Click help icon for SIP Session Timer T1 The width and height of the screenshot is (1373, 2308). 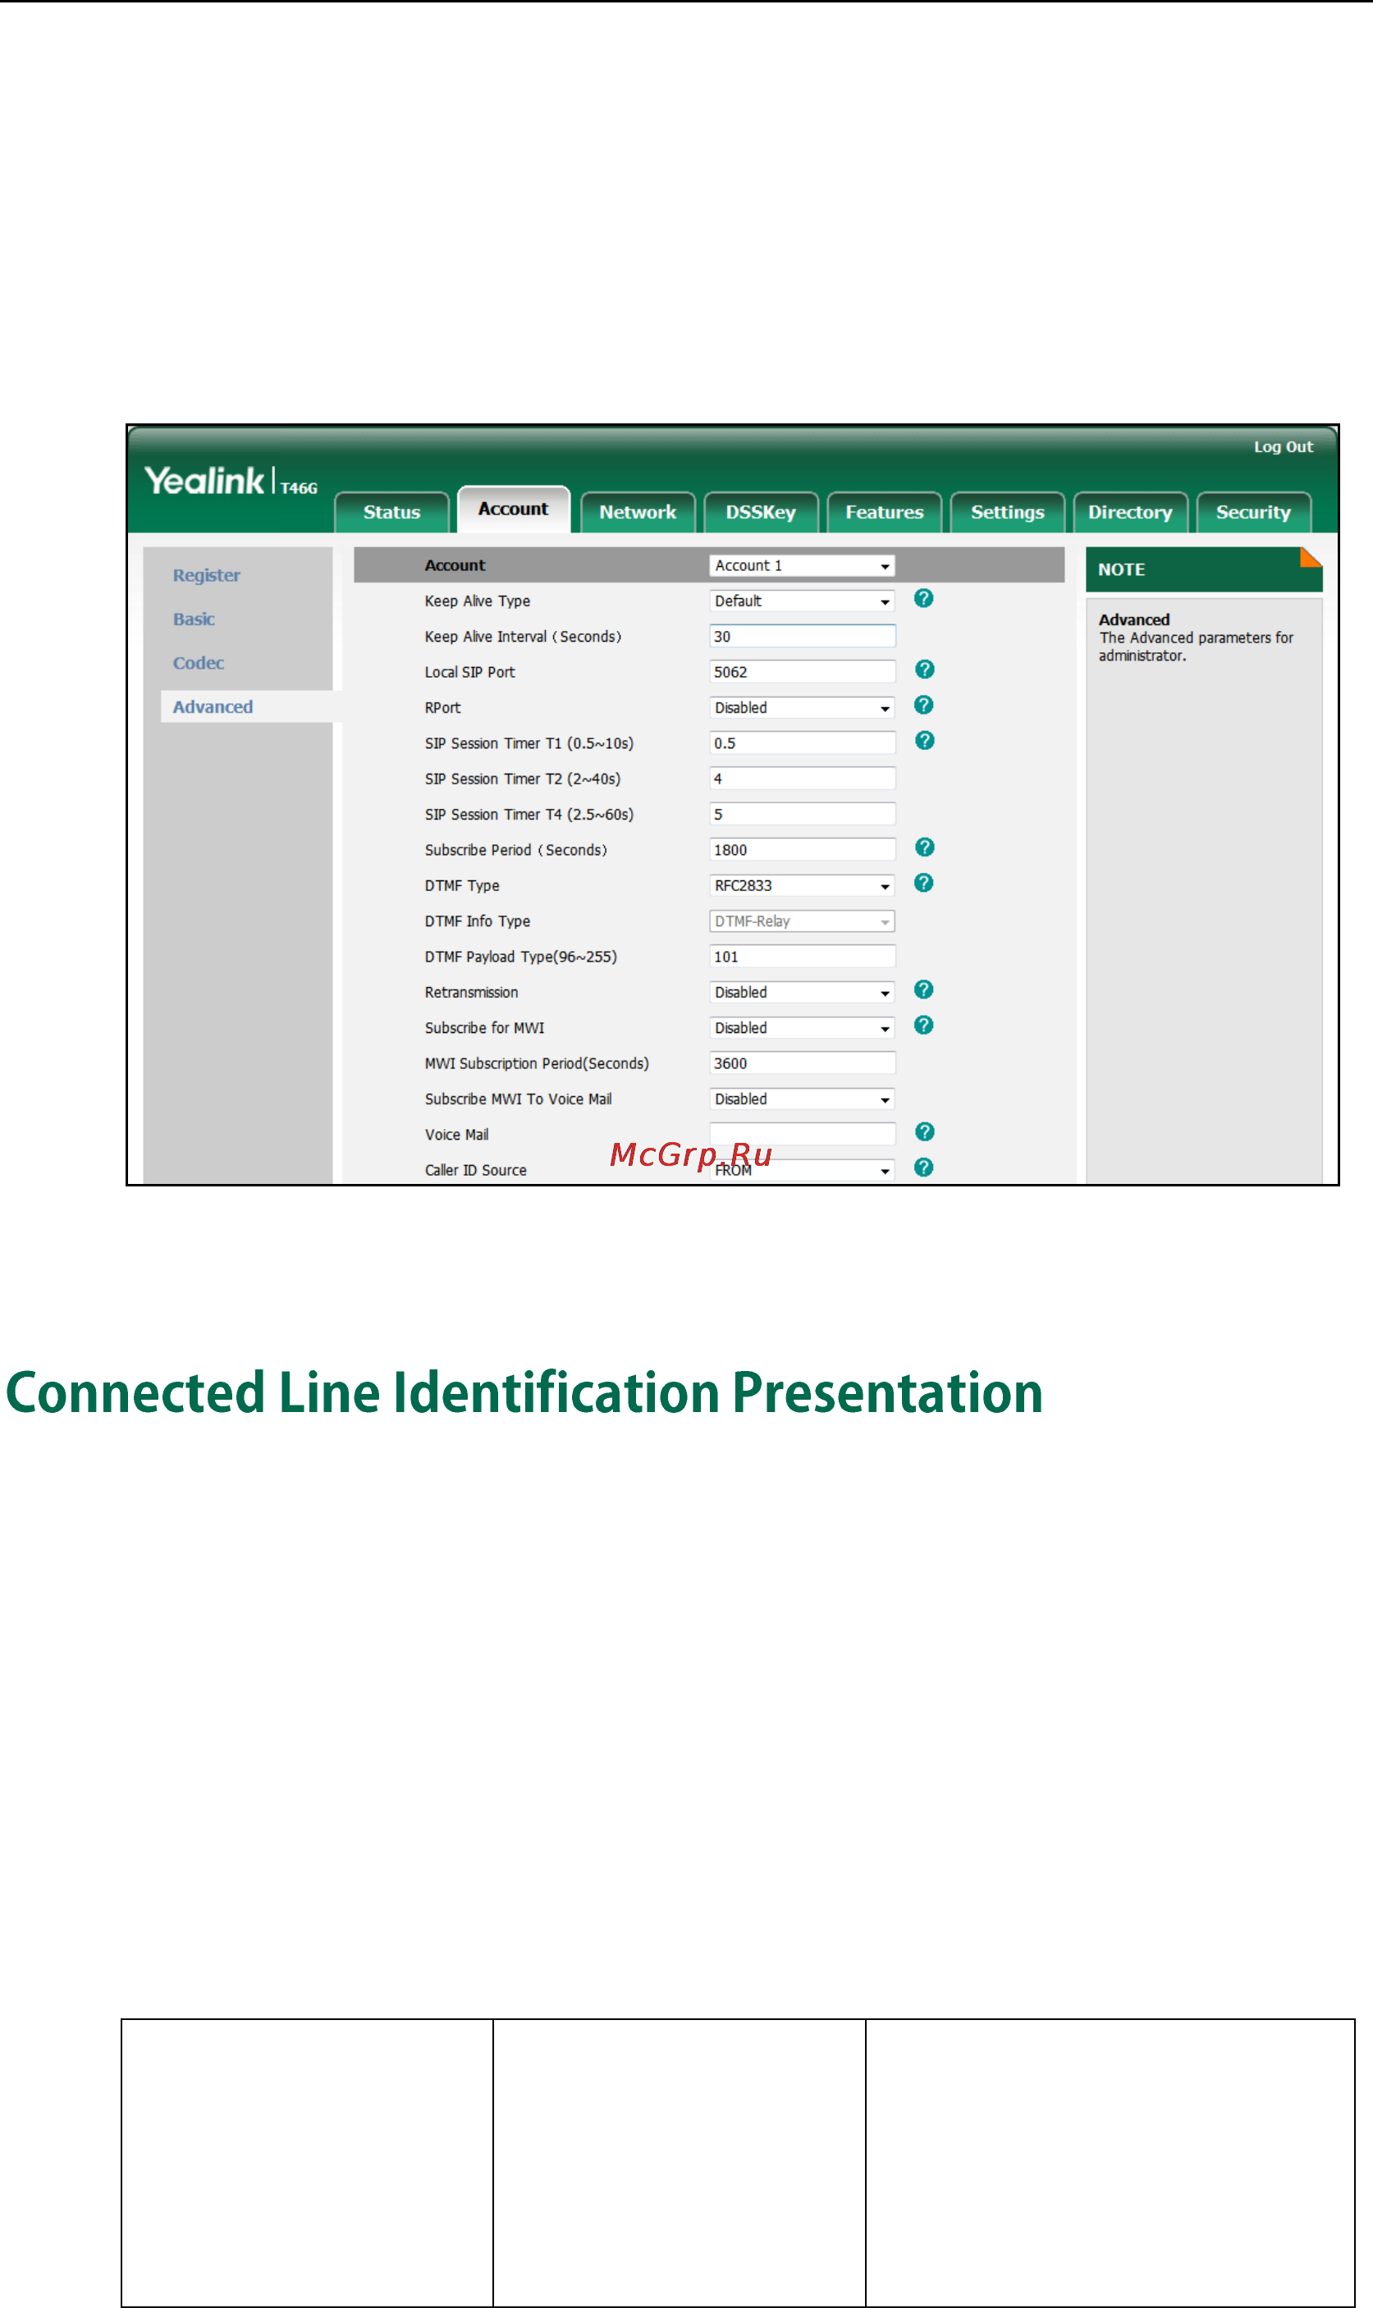tap(924, 741)
